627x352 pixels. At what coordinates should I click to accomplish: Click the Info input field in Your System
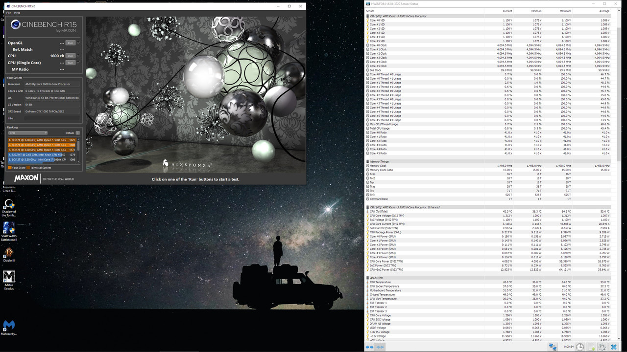pyautogui.click(x=51, y=118)
